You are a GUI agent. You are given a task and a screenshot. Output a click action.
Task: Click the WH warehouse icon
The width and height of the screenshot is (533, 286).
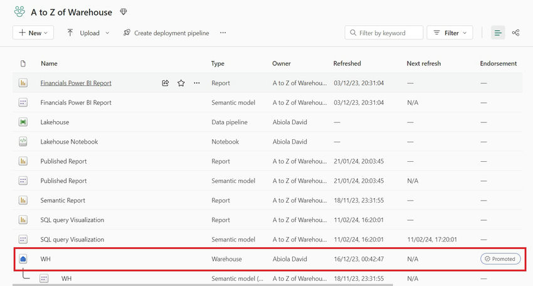[x=23, y=258]
